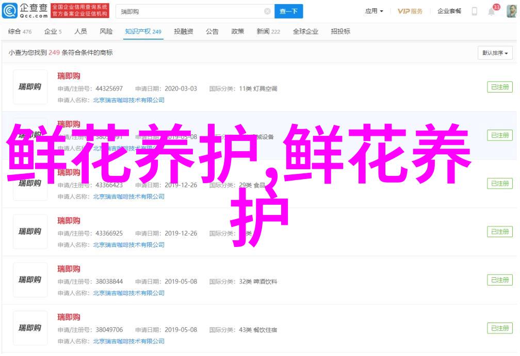The width and height of the screenshot is (520, 356).
Task: Click 32类 啤酒饮料 classification text
Action: click(x=258, y=281)
